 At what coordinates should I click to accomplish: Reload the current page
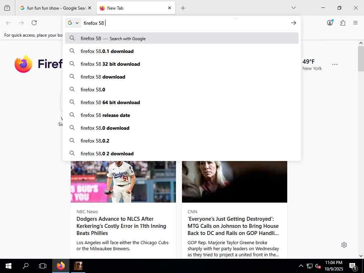(x=34, y=23)
